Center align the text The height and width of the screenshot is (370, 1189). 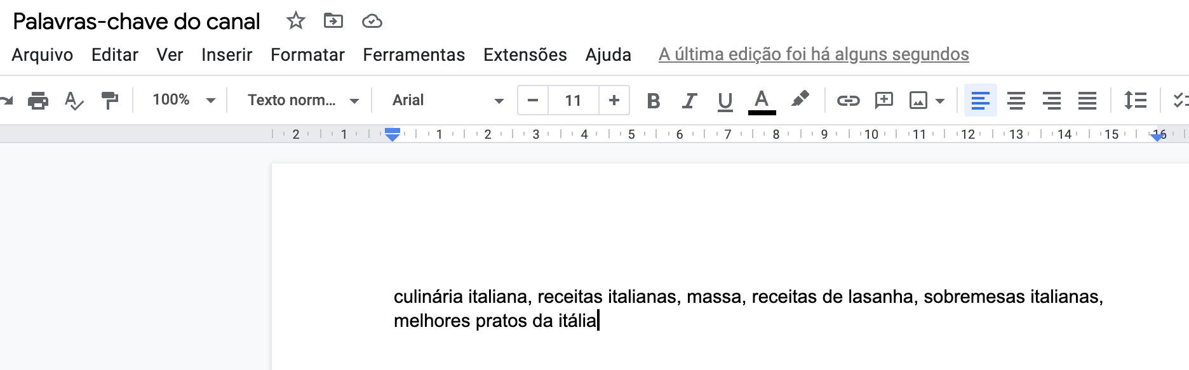(x=1016, y=100)
